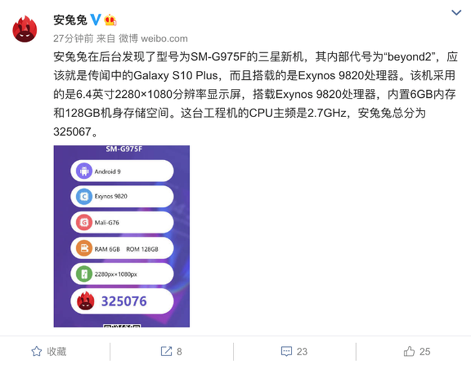Viewport: 471px width, 365px height.
Task: Expand the post options chevron menu
Action: tap(456, 12)
